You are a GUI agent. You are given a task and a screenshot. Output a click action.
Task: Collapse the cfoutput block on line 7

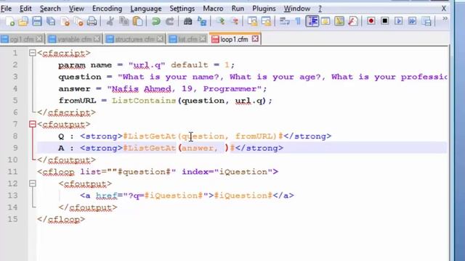(33, 124)
